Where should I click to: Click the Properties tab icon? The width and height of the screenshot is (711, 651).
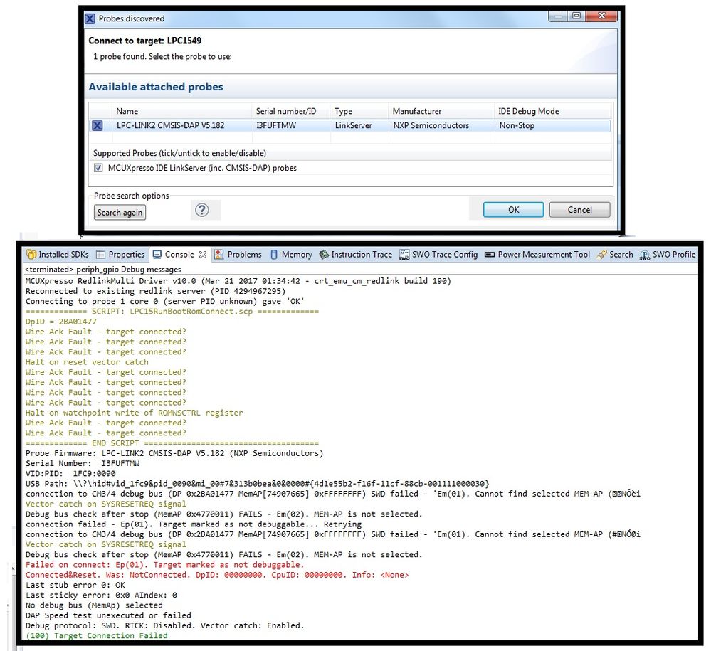point(100,254)
